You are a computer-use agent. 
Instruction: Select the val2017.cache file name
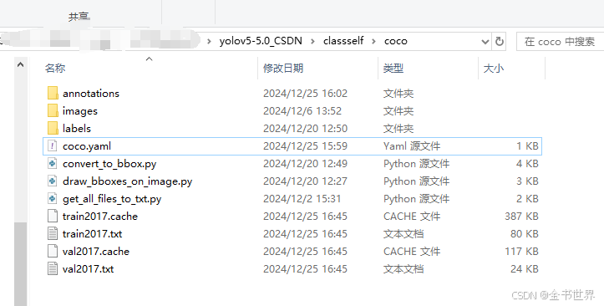point(96,252)
